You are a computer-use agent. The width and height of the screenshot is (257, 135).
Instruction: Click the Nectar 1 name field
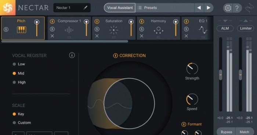click(72, 8)
